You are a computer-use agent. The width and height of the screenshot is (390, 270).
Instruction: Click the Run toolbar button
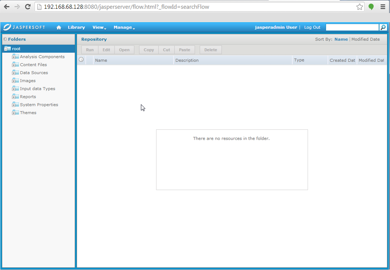(x=90, y=50)
